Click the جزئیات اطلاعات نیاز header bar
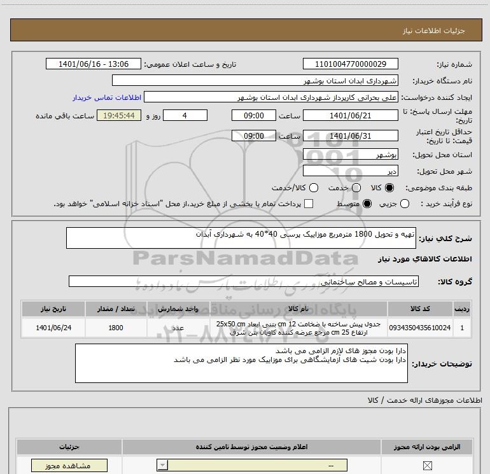The height and width of the screenshot is (474, 490). [x=246, y=30]
